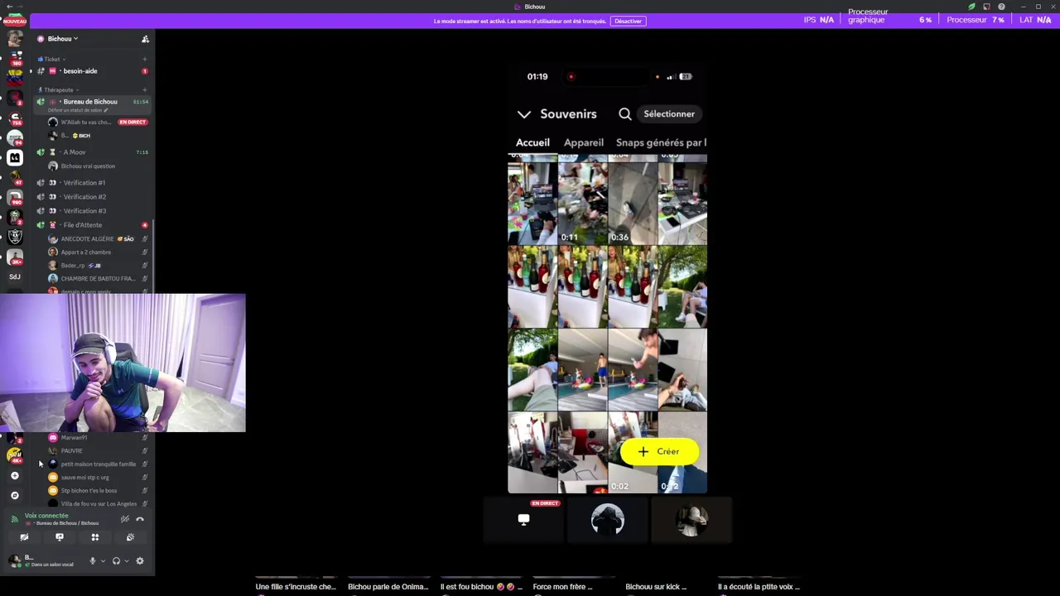1060x596 pixels.
Task: Open user settings gear
Action: pos(140,561)
